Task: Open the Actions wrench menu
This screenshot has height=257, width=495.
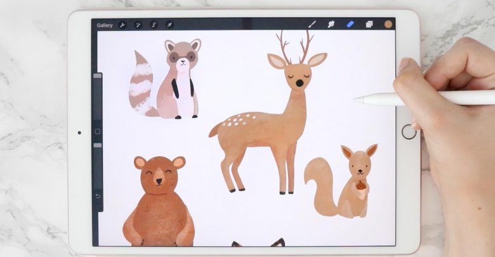Action: tap(122, 25)
